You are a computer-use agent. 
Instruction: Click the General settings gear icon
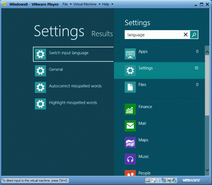coord(41,71)
